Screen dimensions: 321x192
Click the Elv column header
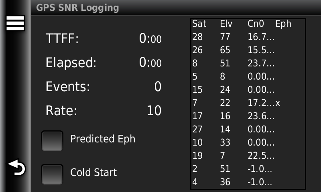click(x=226, y=24)
